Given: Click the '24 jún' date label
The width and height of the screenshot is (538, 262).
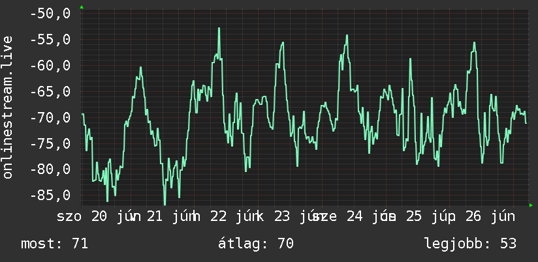Looking at the screenshot, I should click(x=372, y=216).
